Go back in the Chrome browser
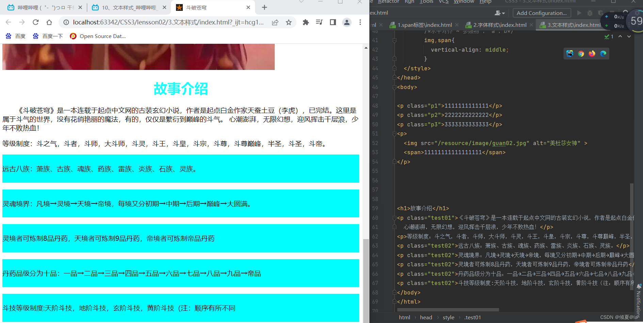This screenshot has height=323, width=643. coord(9,22)
